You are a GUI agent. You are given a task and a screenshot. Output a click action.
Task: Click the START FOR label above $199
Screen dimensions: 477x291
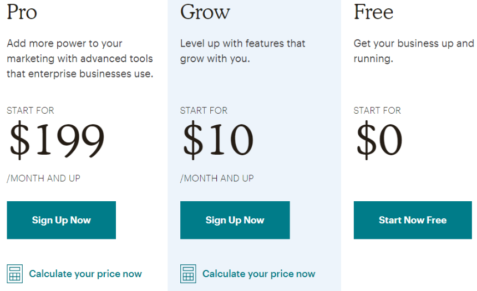coord(31,110)
